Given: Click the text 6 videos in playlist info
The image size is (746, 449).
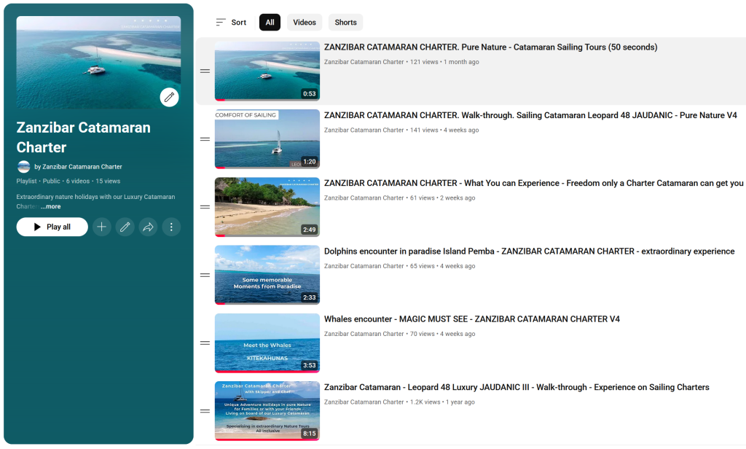Looking at the screenshot, I should (x=77, y=181).
